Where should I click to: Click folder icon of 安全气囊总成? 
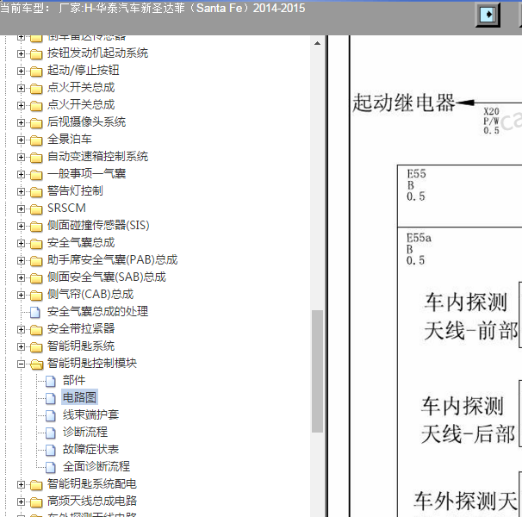(x=36, y=244)
